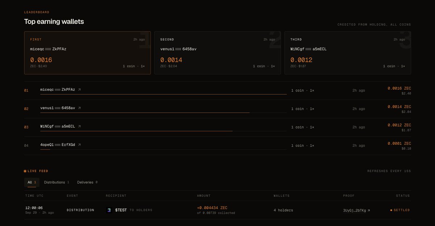This screenshot has width=435, height=226.
Task: Click the $TEST recipient name
Action: point(121,210)
